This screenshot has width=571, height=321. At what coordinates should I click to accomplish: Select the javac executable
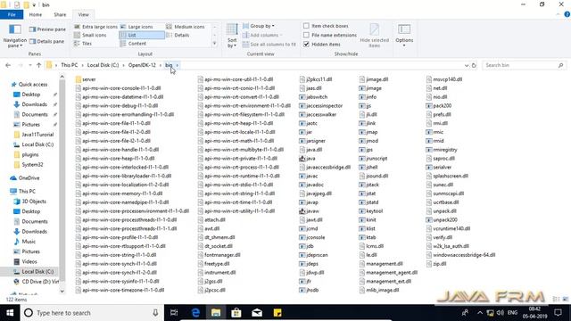[309, 176]
